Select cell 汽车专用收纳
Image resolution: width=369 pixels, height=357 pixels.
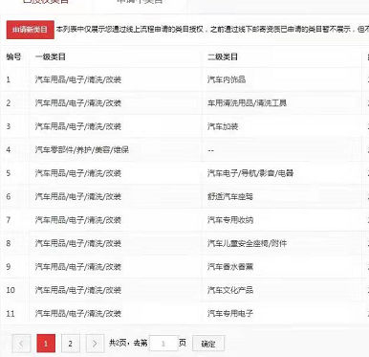click(230, 220)
